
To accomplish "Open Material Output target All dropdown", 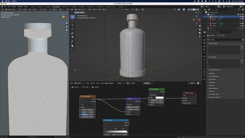I will point(189,95).
